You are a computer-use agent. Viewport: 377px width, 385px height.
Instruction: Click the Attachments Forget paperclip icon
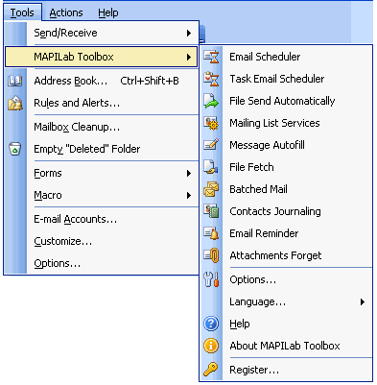[211, 255]
